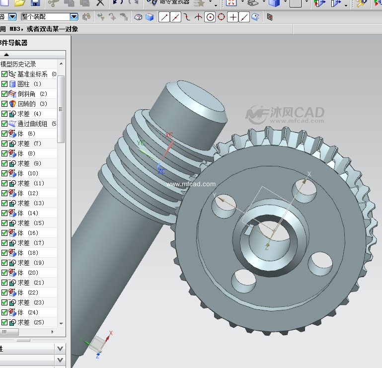Toggle the intersection snap icon
Image resolution: width=382 pixels, height=368 pixels.
(x=198, y=17)
